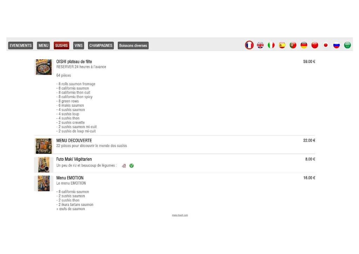The width and height of the screenshot is (359, 254).
Task: Click the red dish icon beside légumes
Action: [x=124, y=166]
